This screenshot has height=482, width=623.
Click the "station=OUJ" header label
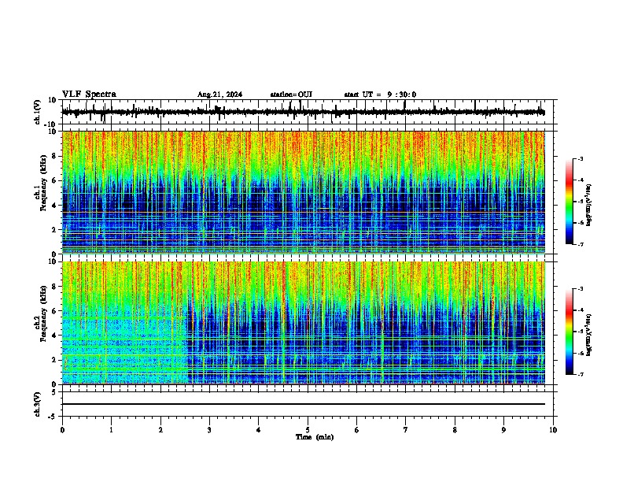coord(291,95)
